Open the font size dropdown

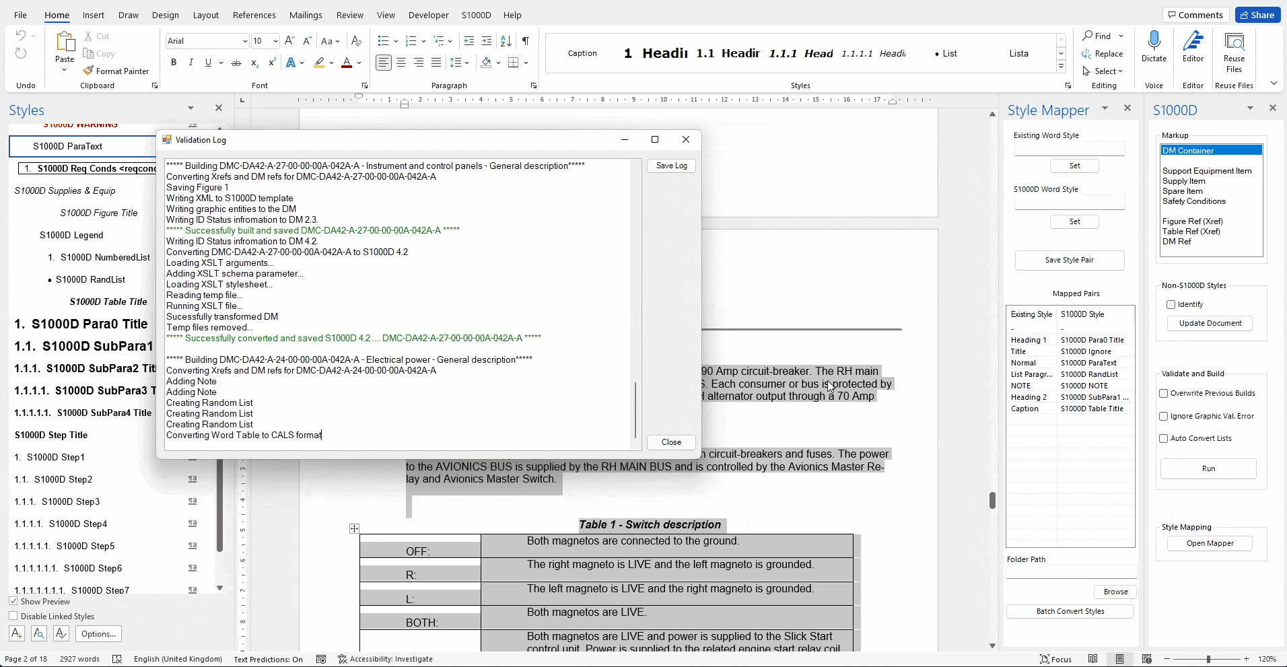[x=275, y=41]
